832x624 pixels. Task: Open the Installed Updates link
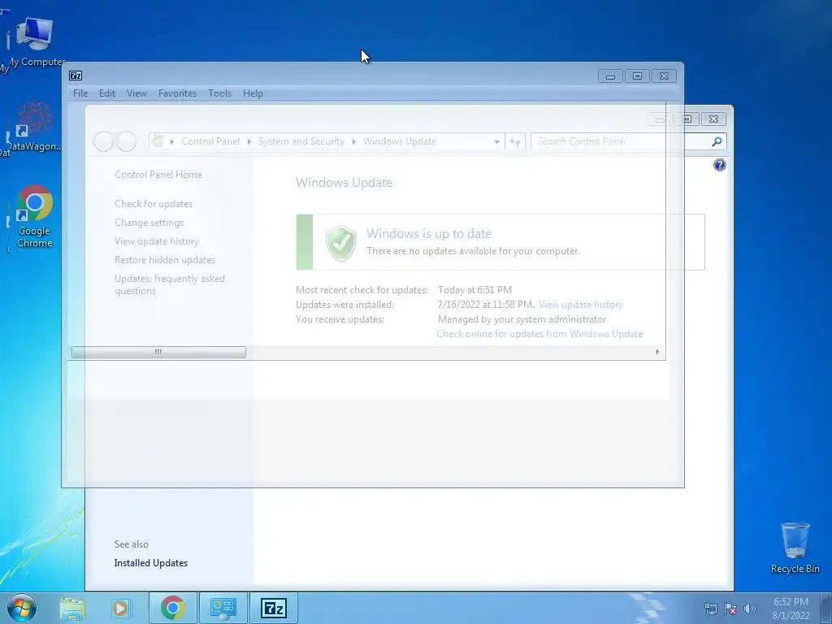pos(150,563)
